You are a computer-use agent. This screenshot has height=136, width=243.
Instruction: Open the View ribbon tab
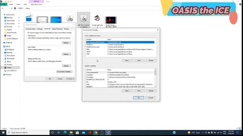(x=25, y=4)
